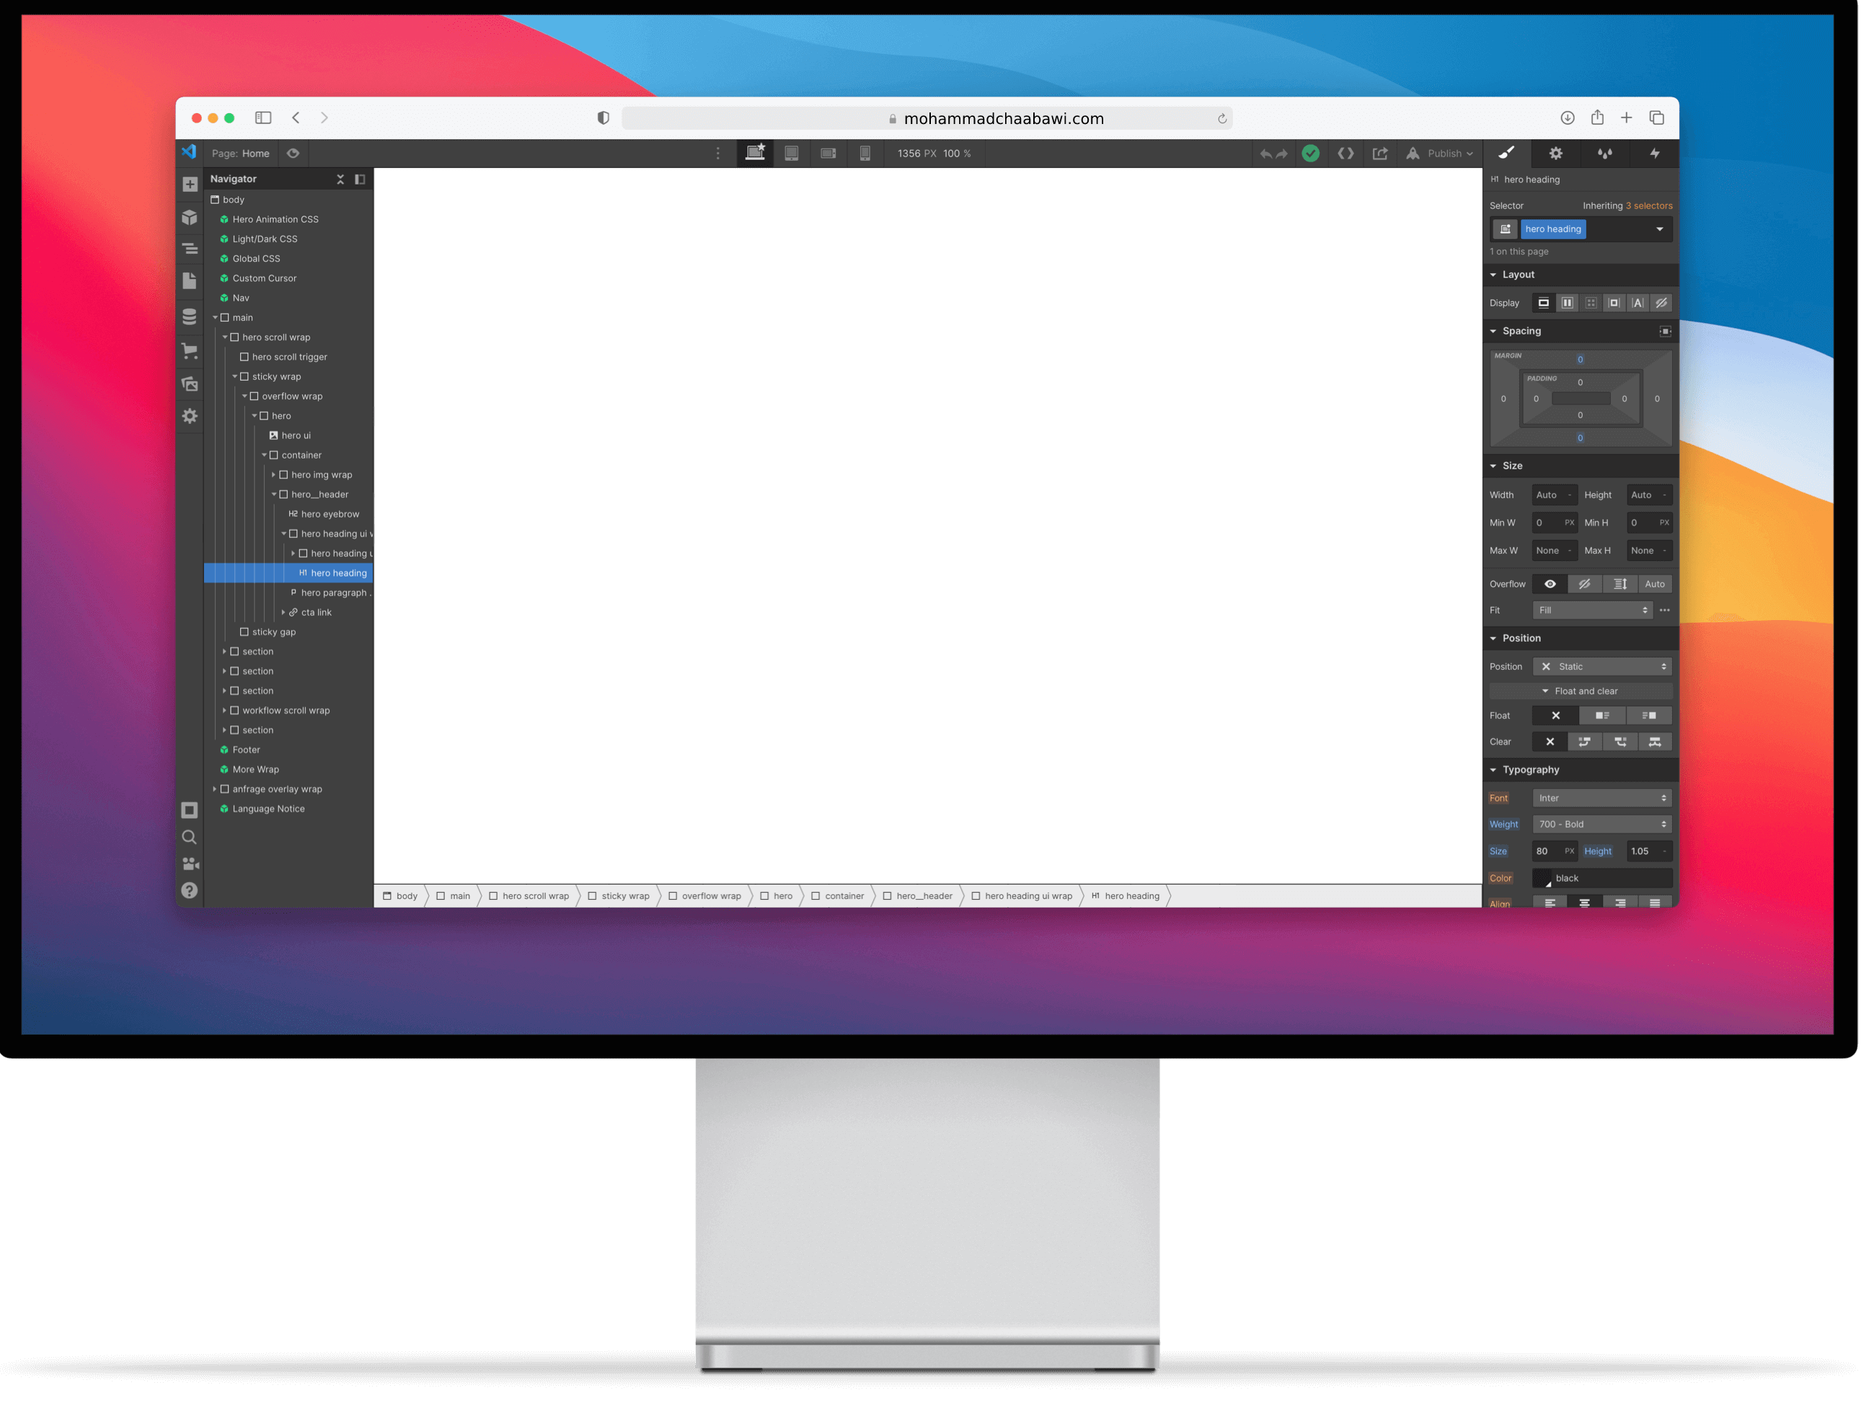Undo the last change
Image resolution: width=1874 pixels, height=1411 pixels.
point(1265,154)
